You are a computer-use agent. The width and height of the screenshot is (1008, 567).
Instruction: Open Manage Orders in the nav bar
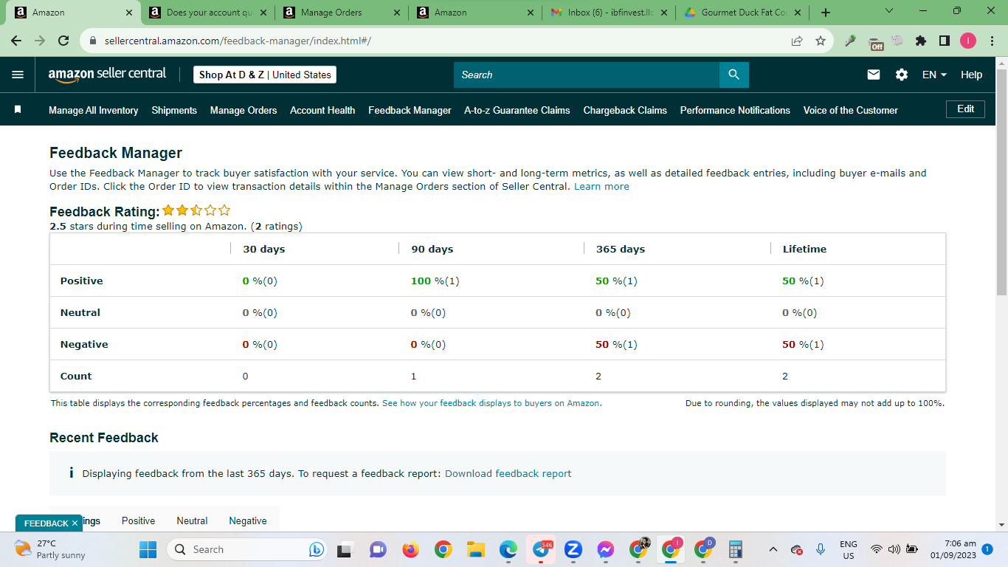click(x=244, y=110)
